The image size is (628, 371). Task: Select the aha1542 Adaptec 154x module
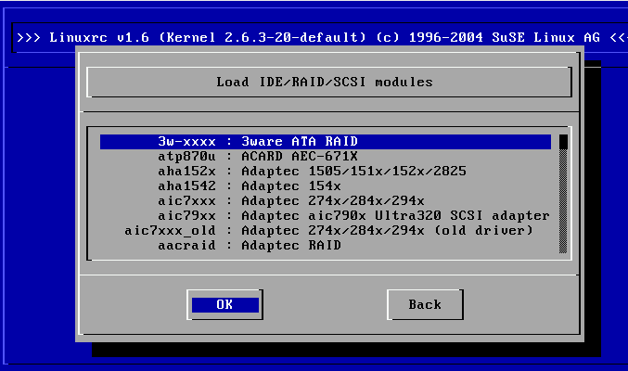point(326,186)
